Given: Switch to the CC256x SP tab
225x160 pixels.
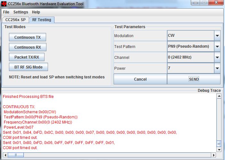Looking at the screenshot, I should [x=15, y=20].
